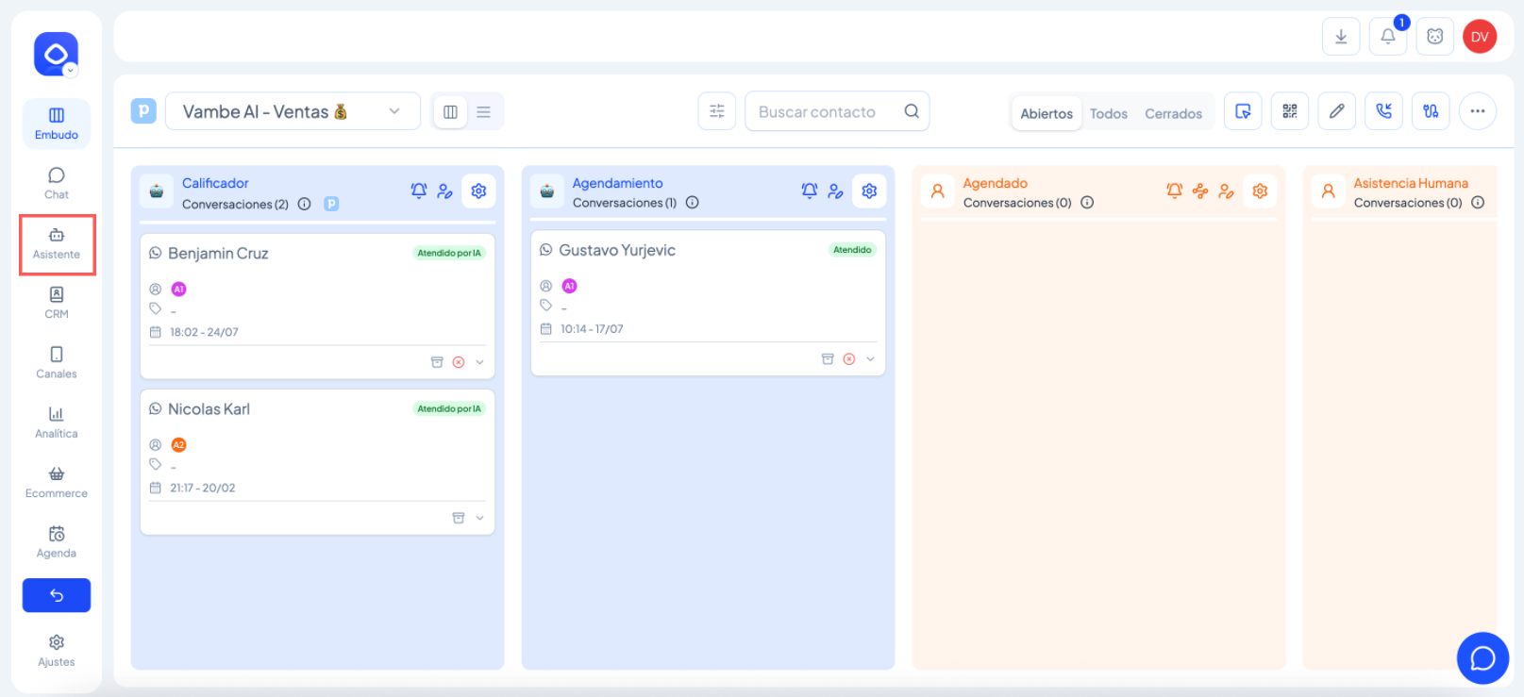This screenshot has width=1524, height=697.
Task: Open the Asistente sidebar section
Action: click(x=57, y=243)
